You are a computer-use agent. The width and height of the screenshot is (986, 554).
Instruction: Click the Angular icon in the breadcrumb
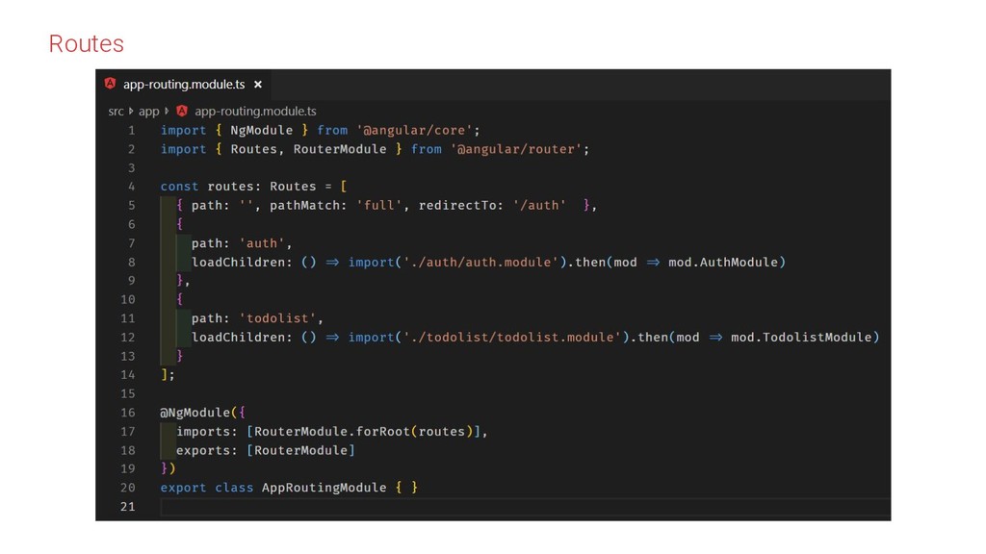coord(182,112)
